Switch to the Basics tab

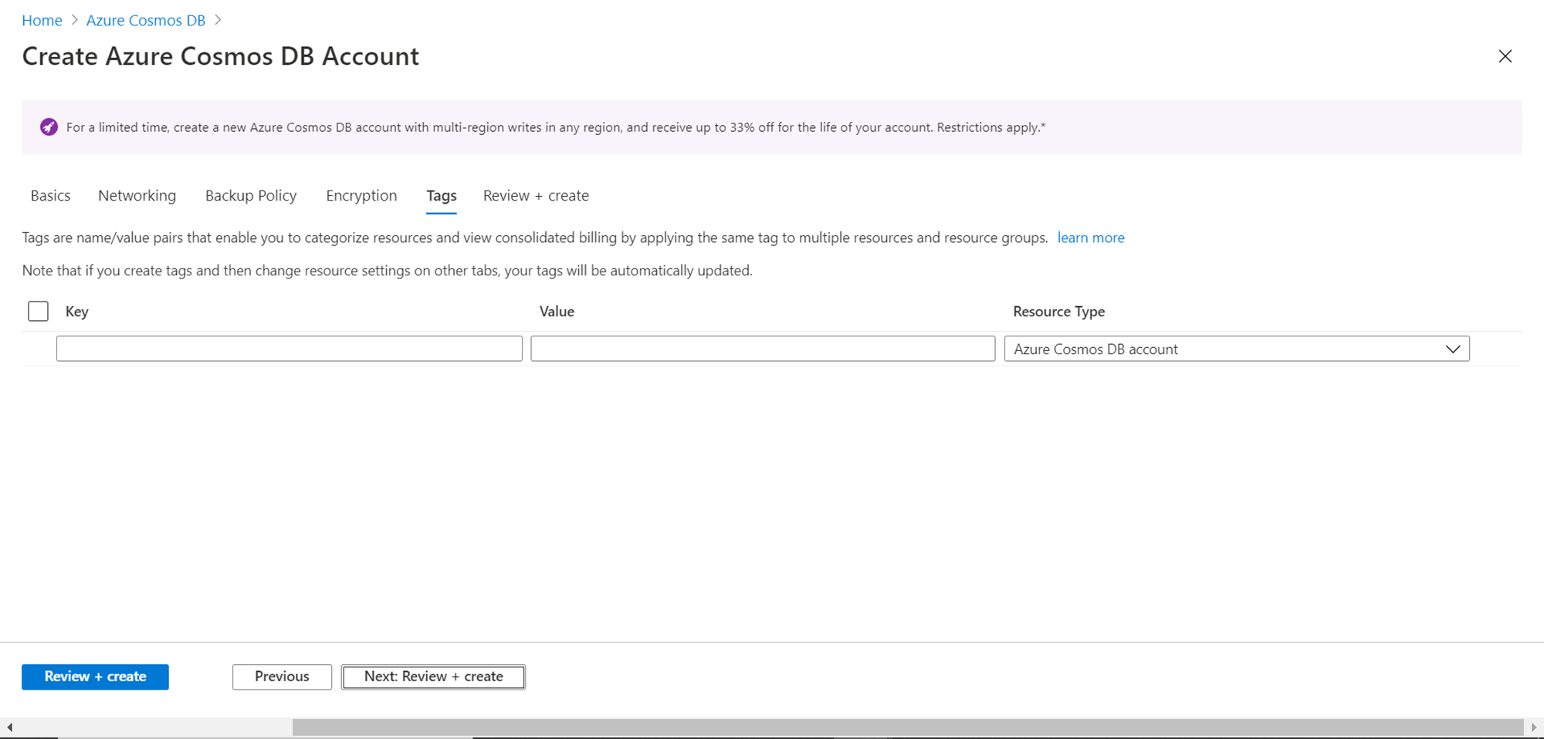[x=50, y=196]
